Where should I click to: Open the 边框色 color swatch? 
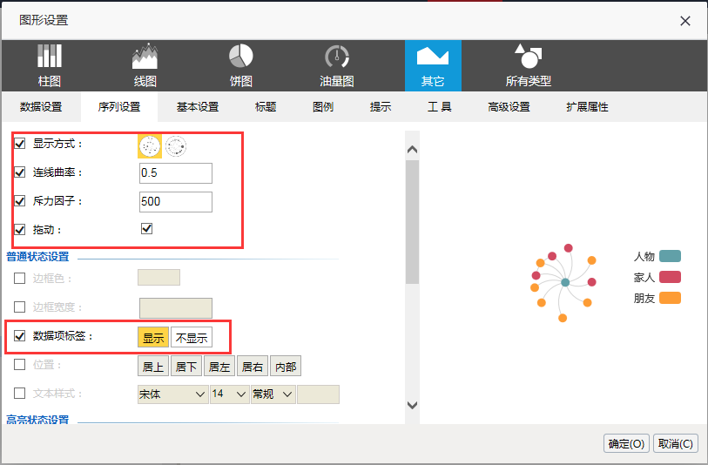[159, 277]
